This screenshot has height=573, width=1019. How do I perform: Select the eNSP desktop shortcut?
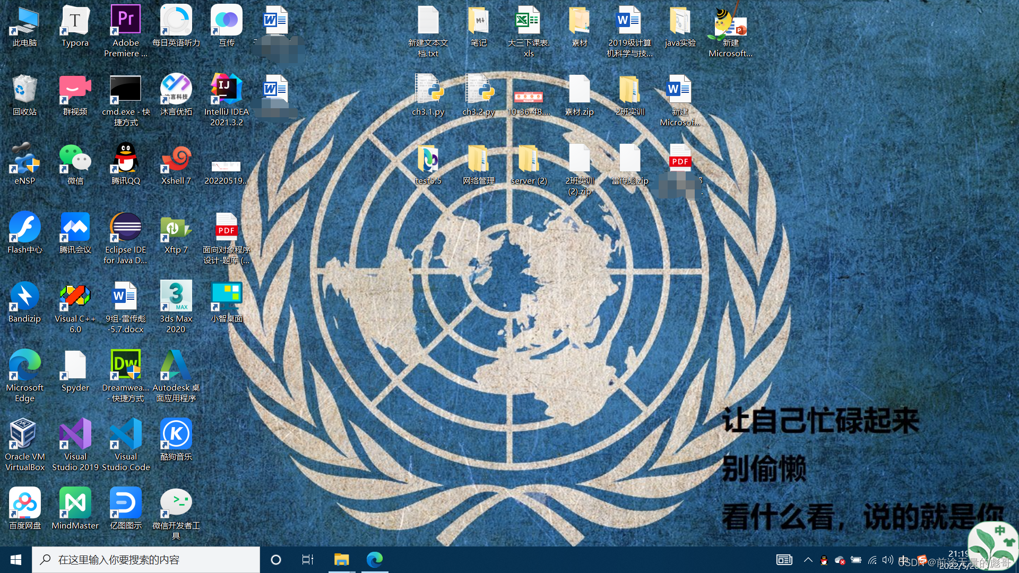click(x=25, y=159)
